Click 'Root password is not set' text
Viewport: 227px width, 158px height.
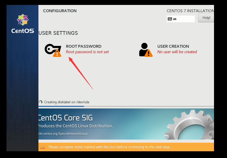click(x=87, y=52)
